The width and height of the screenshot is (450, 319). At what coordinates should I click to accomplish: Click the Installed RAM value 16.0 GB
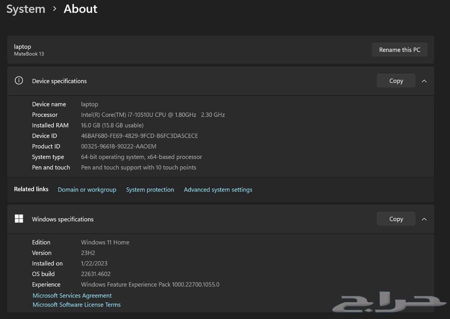click(x=112, y=125)
